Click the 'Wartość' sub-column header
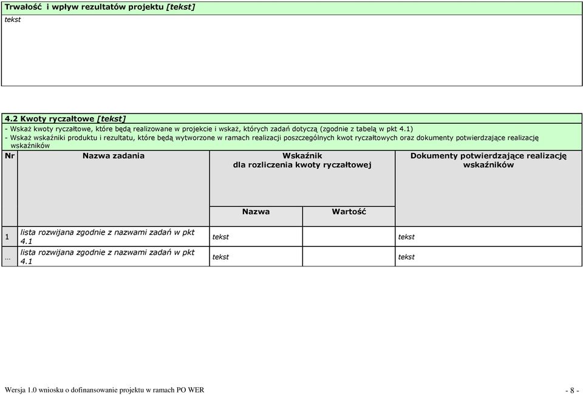 [349, 216]
